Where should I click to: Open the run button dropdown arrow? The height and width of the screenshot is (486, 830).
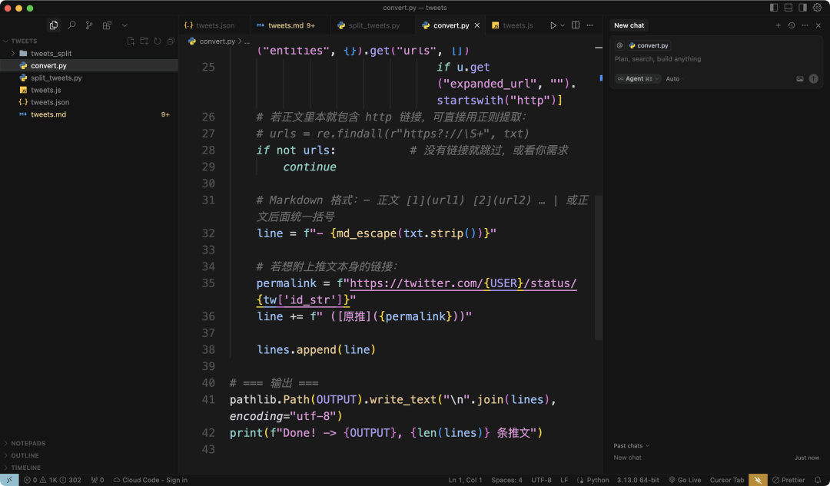pyautogui.click(x=563, y=25)
